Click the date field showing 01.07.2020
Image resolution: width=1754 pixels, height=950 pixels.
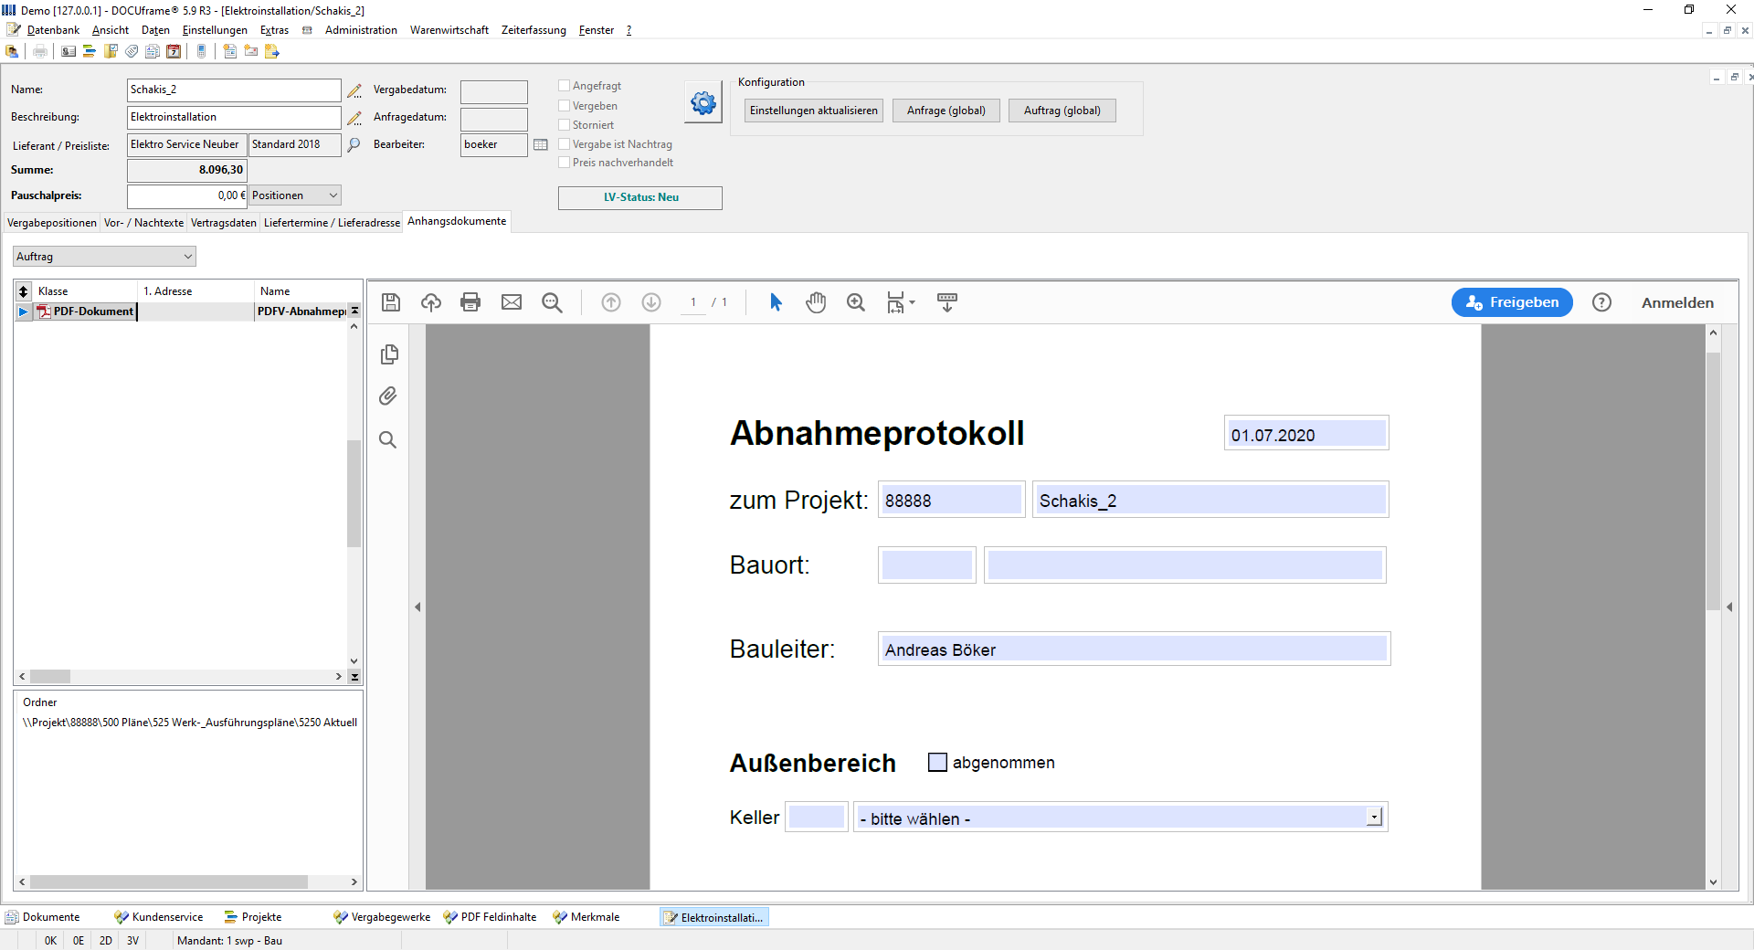(x=1306, y=433)
